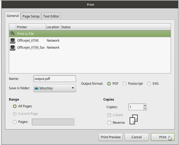
Task: Select SVG output format
Action: coord(149,84)
